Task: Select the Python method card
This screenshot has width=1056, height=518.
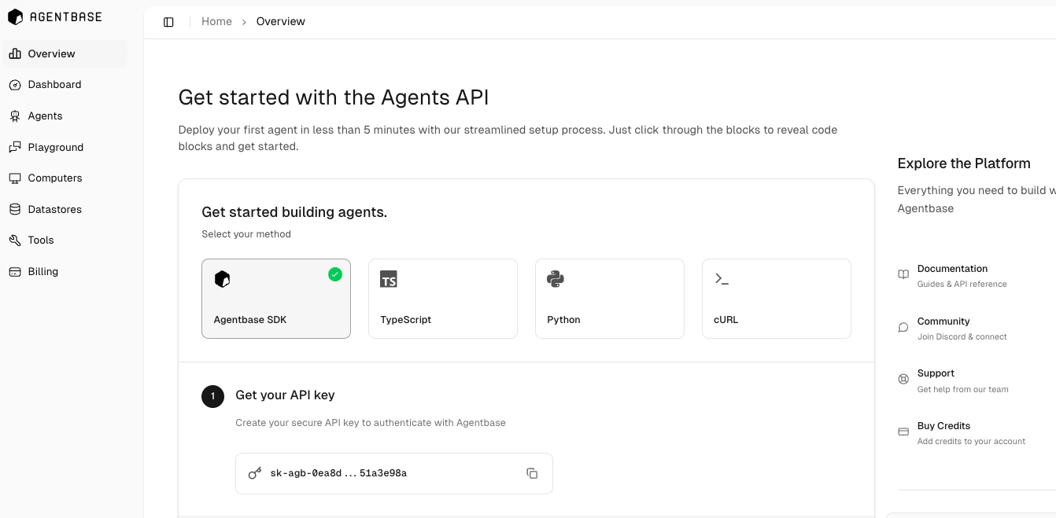Action: pos(610,299)
